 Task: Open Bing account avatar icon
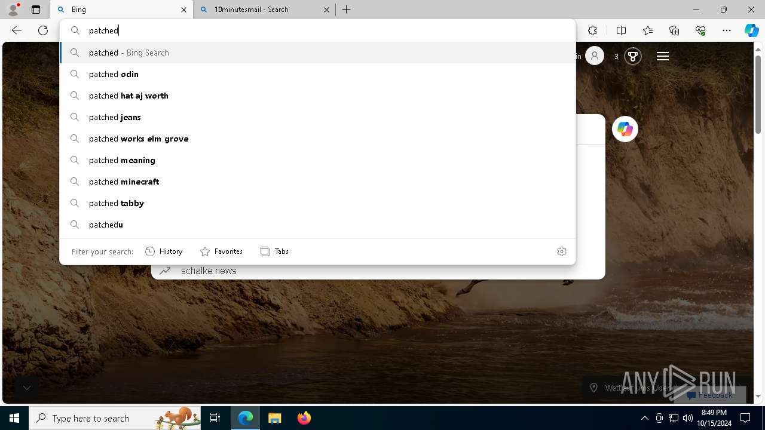pos(594,56)
